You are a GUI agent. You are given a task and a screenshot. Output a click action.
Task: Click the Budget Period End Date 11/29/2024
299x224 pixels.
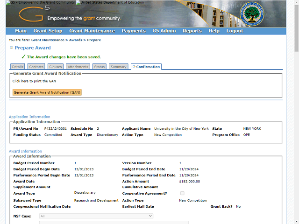click(x=189, y=169)
